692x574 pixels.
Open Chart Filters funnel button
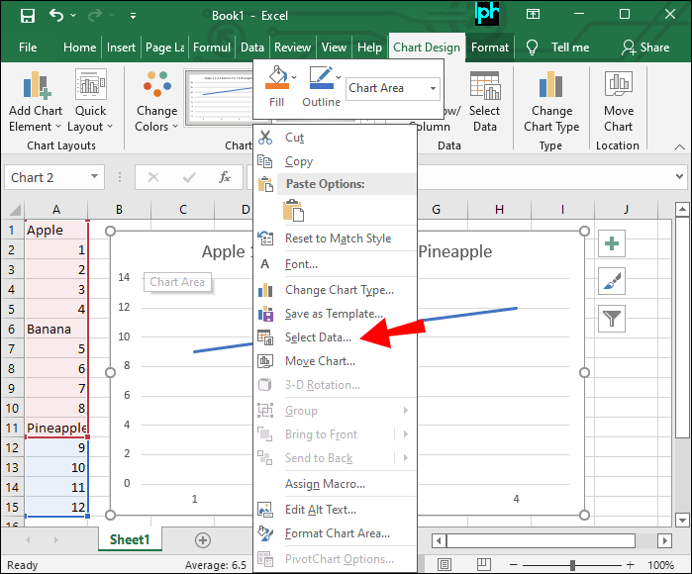point(612,318)
